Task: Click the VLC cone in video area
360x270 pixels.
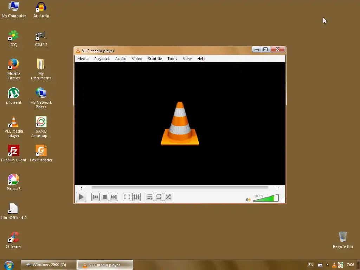Action: tap(180, 123)
